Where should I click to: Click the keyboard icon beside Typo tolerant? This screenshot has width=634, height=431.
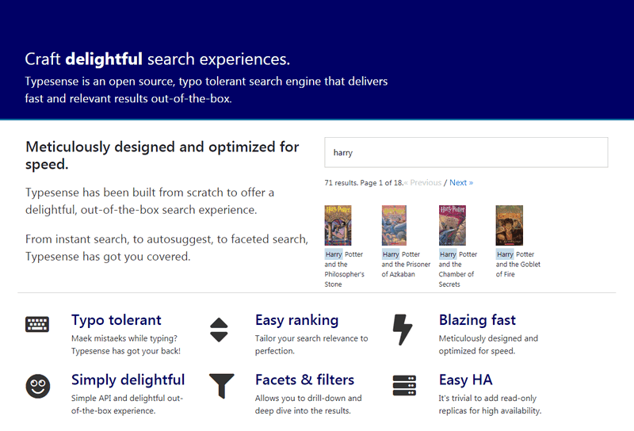coord(37,324)
